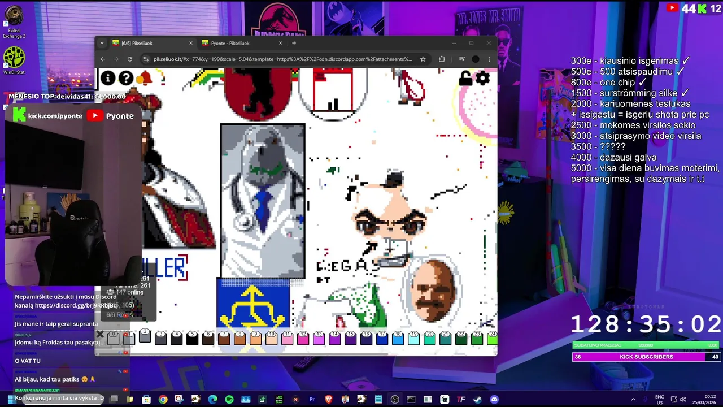Go back in browser history
The height and width of the screenshot is (407, 723).
click(103, 59)
